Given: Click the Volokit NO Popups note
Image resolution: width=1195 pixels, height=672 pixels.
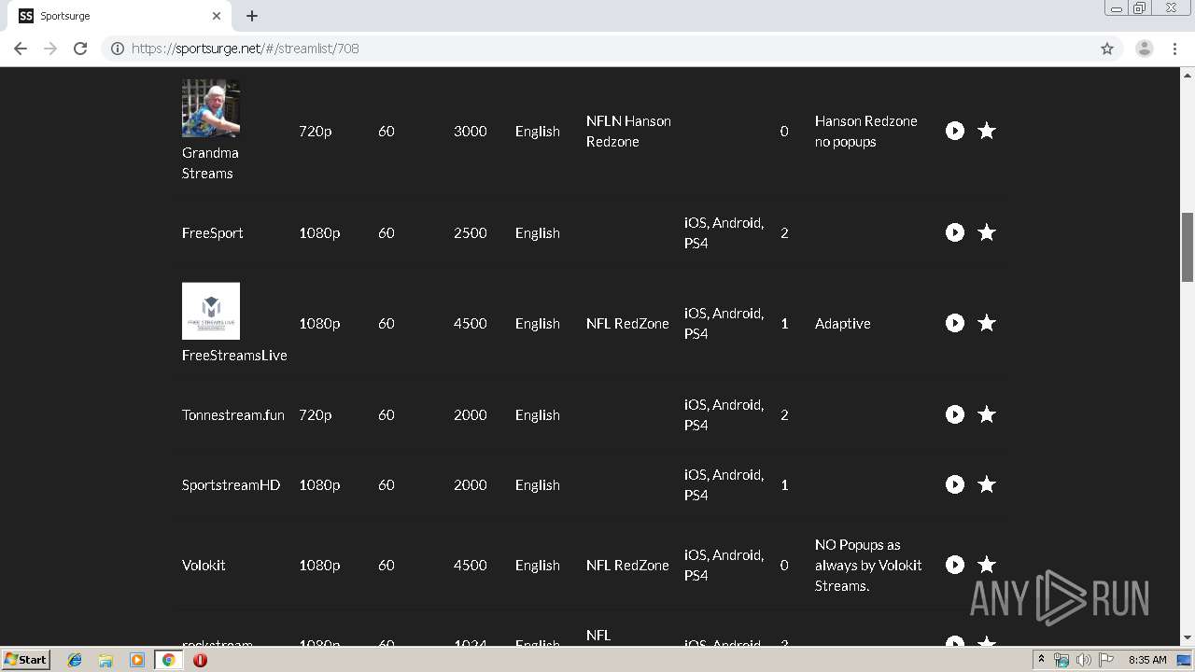Looking at the screenshot, I should click(868, 565).
